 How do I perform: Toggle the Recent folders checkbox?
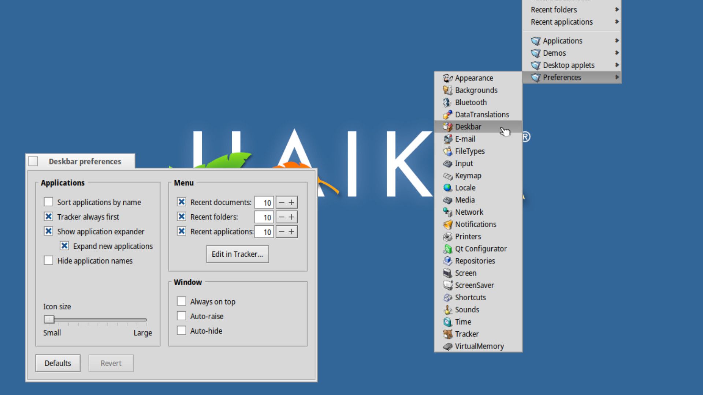181,217
